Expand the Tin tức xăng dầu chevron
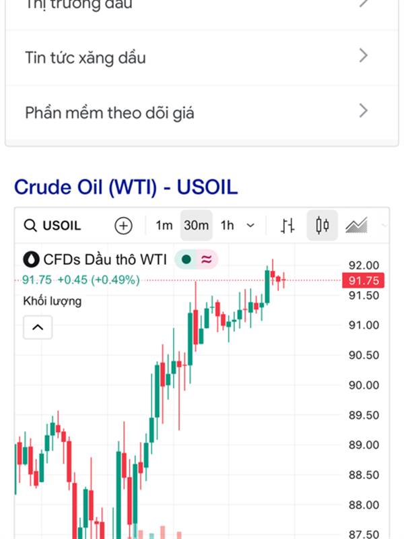404x539 pixels. [x=363, y=55]
